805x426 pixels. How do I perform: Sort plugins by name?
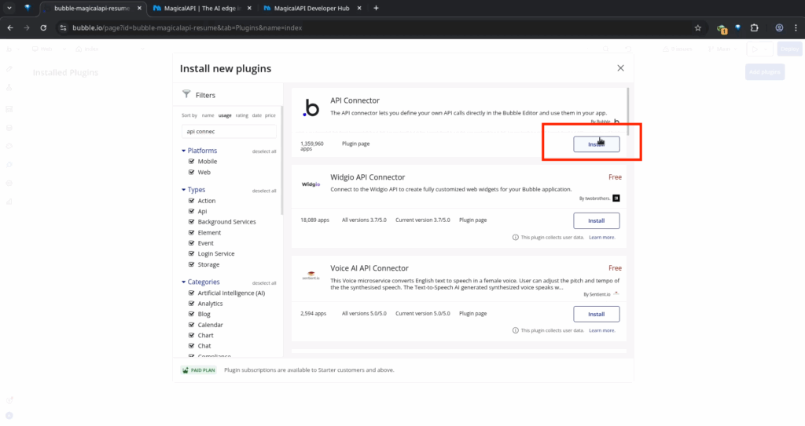coord(208,115)
